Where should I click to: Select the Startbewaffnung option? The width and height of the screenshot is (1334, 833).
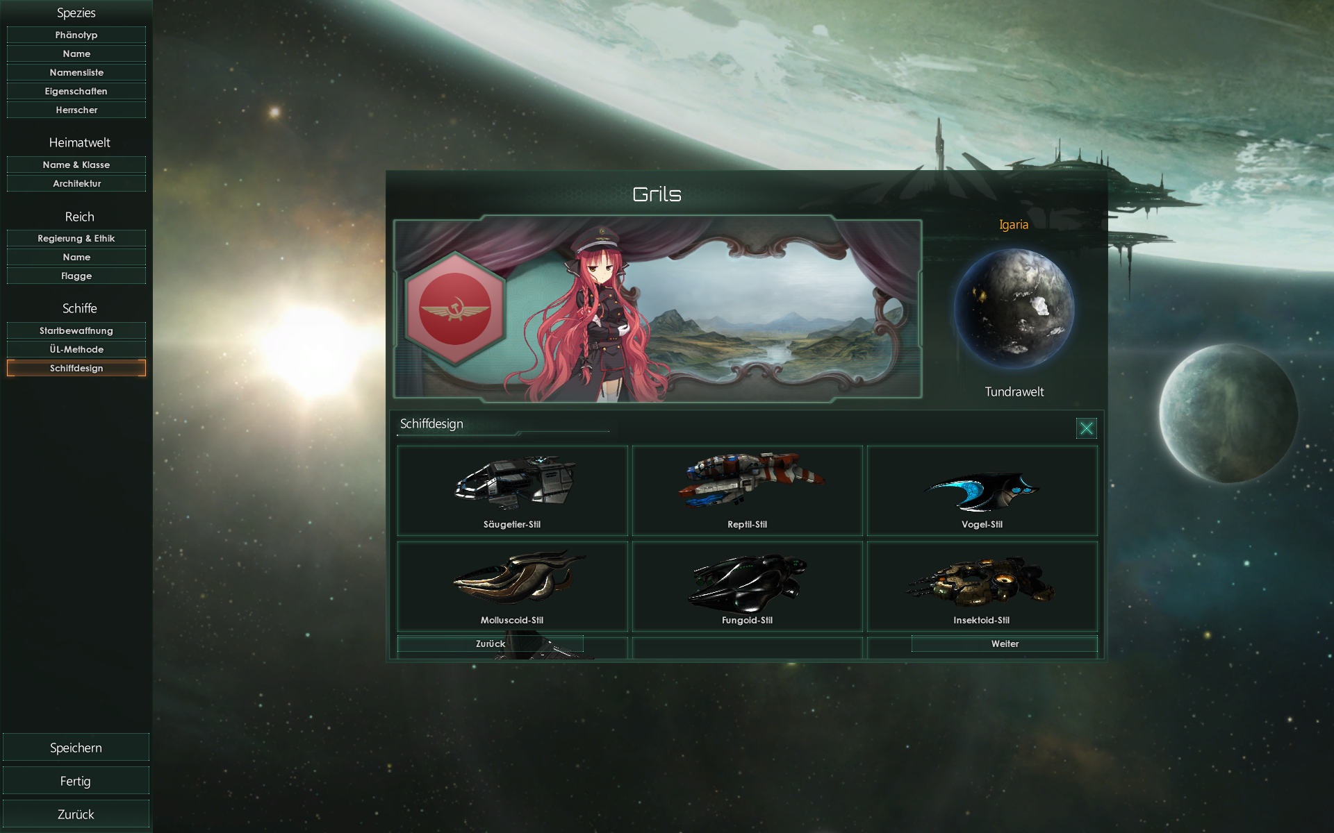pyautogui.click(x=76, y=330)
